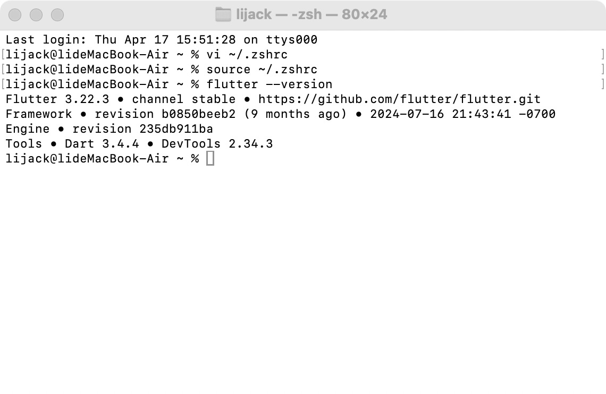The width and height of the screenshot is (606, 394).
Task: Click the red close circle
Action: 15,15
